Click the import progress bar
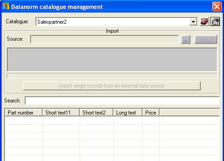 pyautogui.click(x=112, y=76)
